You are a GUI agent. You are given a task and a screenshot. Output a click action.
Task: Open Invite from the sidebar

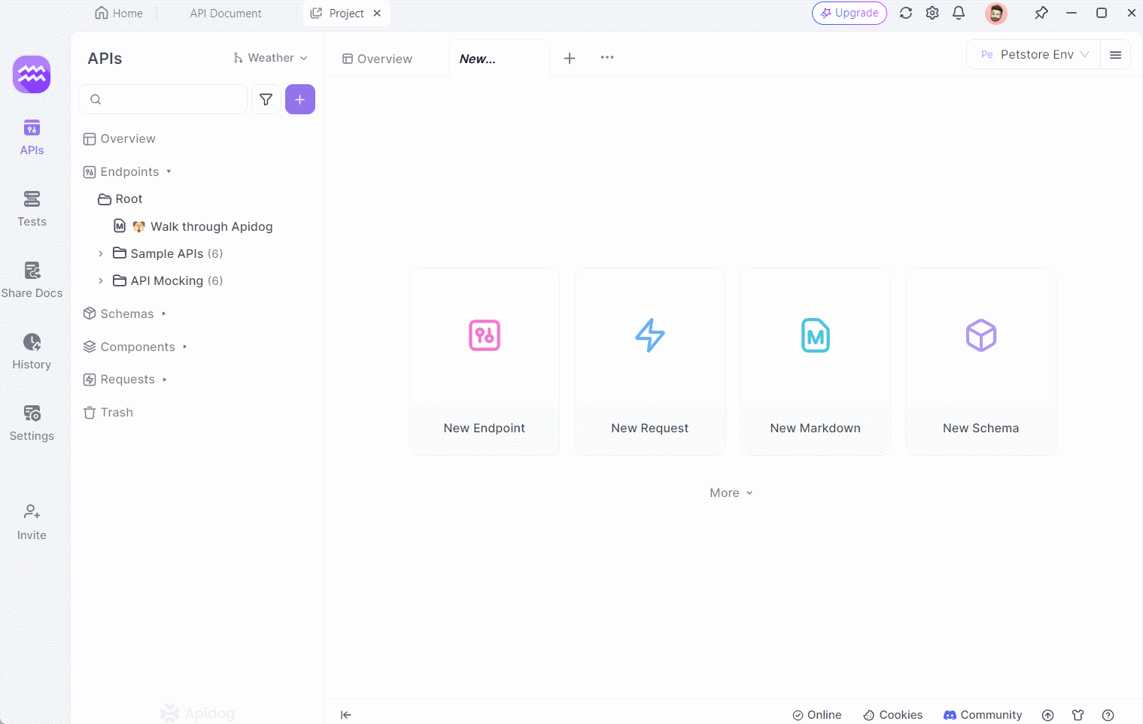click(32, 521)
